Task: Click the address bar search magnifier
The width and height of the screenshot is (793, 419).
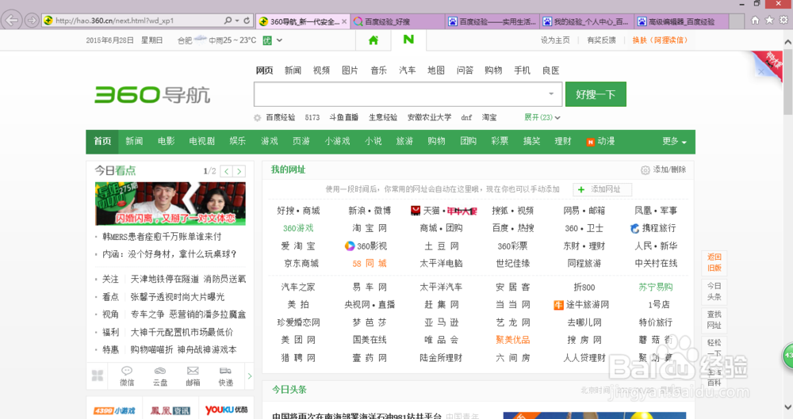Action: [228, 21]
